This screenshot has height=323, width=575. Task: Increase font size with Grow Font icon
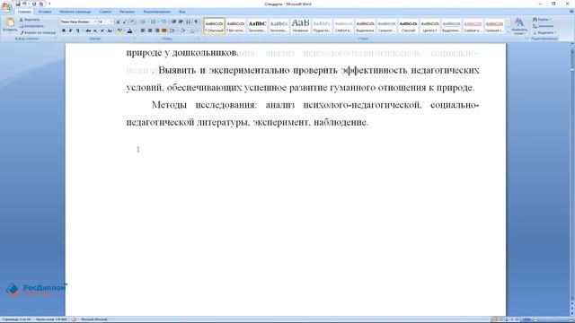point(118,22)
